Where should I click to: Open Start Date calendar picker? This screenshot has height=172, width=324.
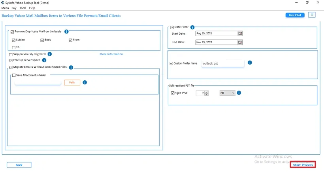point(240,33)
